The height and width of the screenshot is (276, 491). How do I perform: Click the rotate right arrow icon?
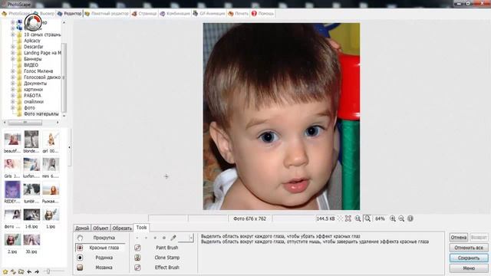tap(37, 271)
